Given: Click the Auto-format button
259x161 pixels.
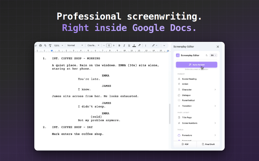Looking at the screenshot, I should click(197, 65).
